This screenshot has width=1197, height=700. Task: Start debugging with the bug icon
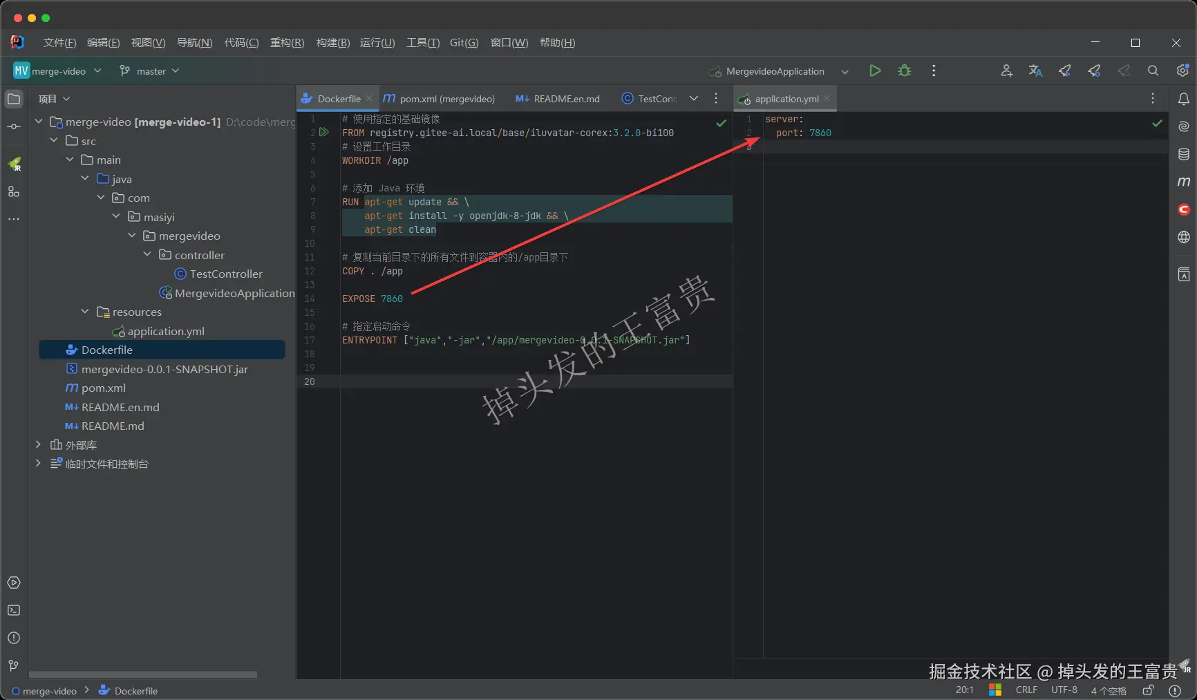tap(904, 70)
